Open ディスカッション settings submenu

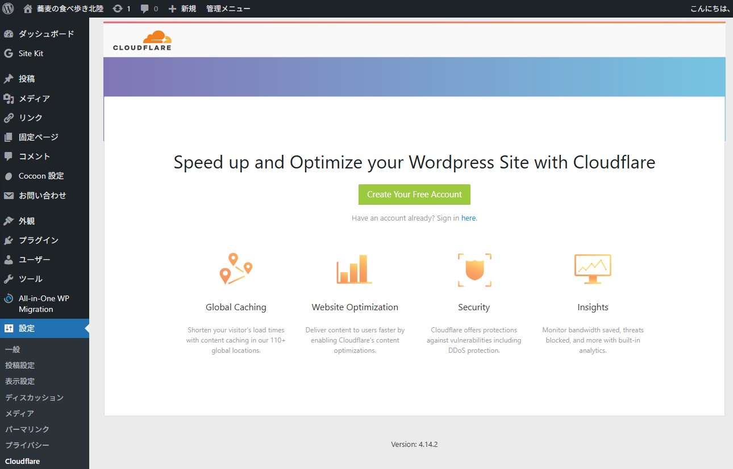[34, 398]
